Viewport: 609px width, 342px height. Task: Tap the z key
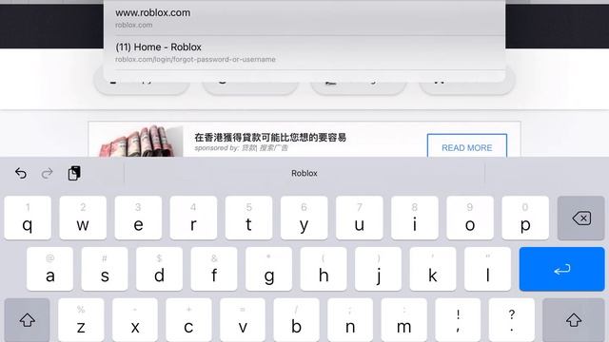pyautogui.click(x=81, y=320)
